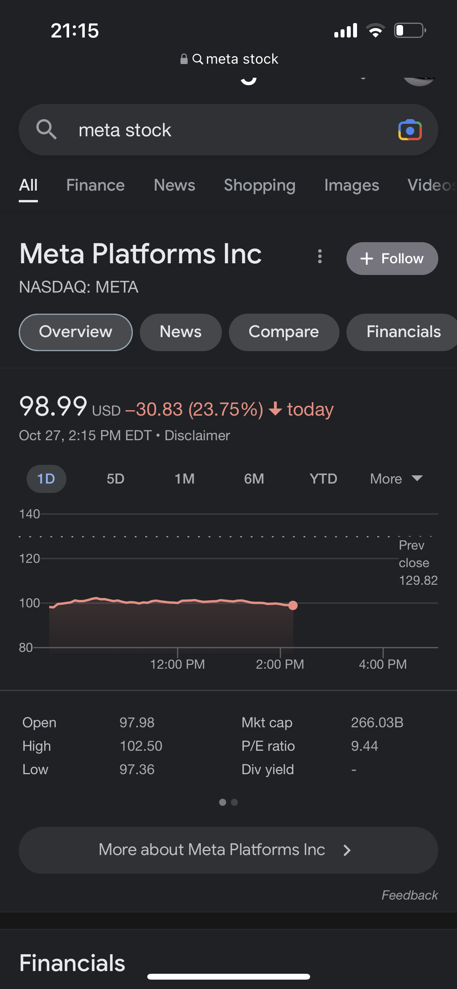Tap the home indicator bar at bottom
457x989 pixels.
click(228, 977)
